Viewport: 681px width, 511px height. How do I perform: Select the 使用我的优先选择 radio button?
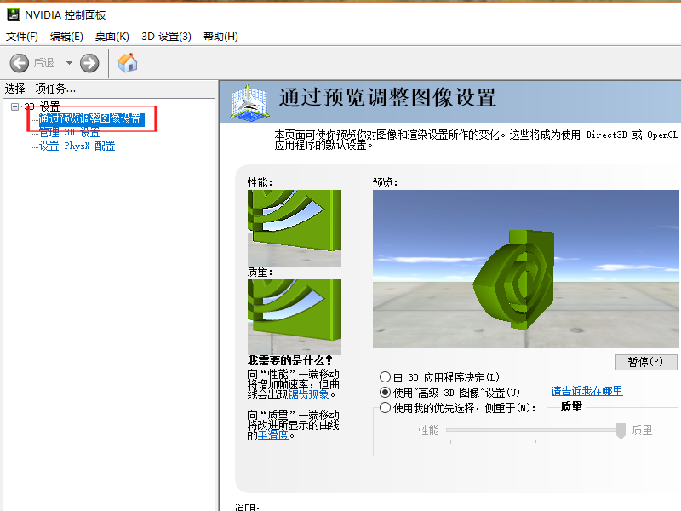click(x=385, y=407)
